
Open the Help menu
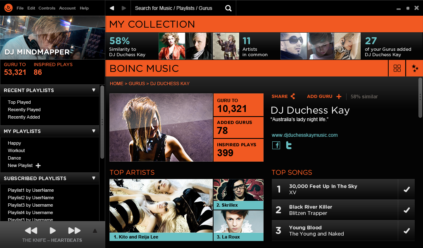[84, 8]
